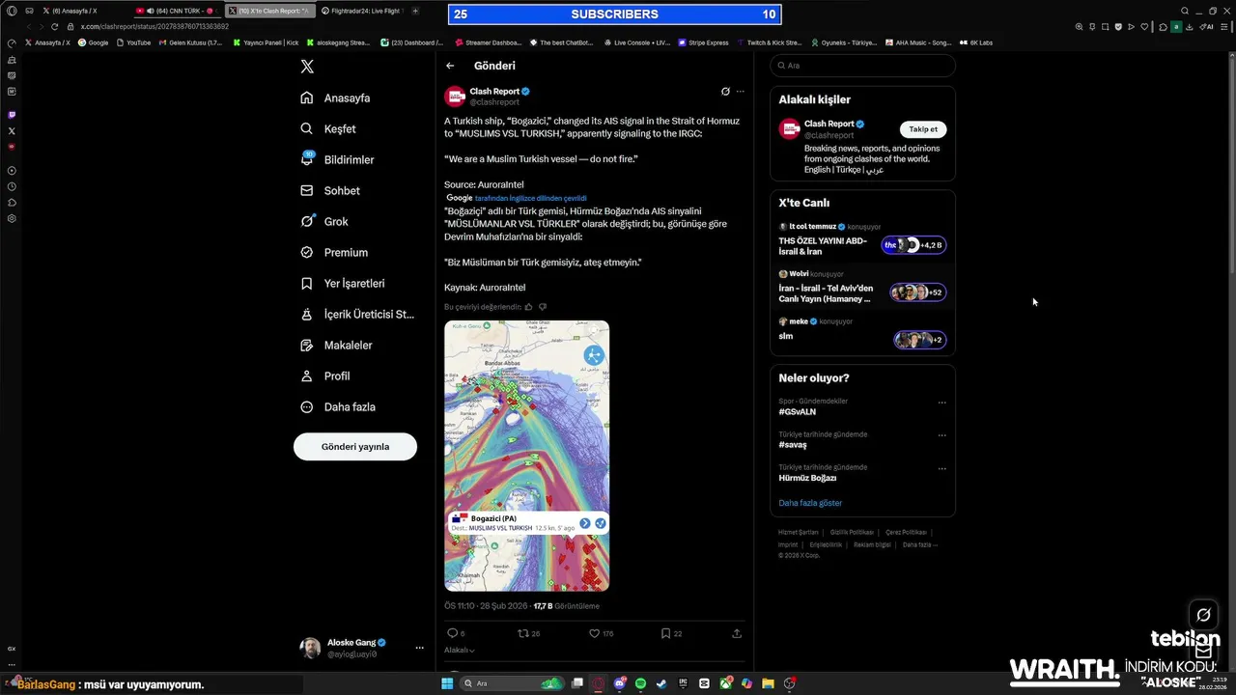1236x695 pixels.
Task: Click the Gönderi yayınla button
Action: 355,447
